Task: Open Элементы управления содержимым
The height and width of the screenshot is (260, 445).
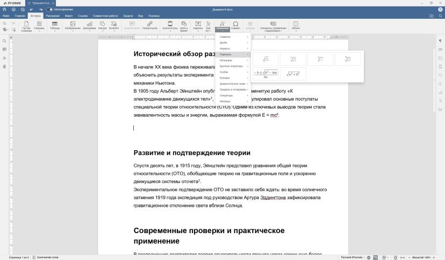Action: click(x=273, y=26)
